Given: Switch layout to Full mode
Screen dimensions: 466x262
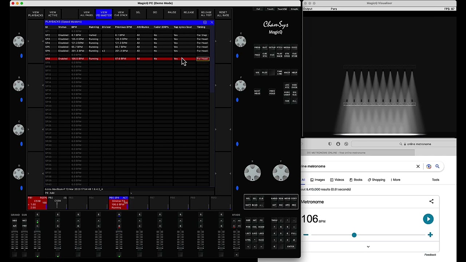Looking at the screenshot, I should 258,9.
